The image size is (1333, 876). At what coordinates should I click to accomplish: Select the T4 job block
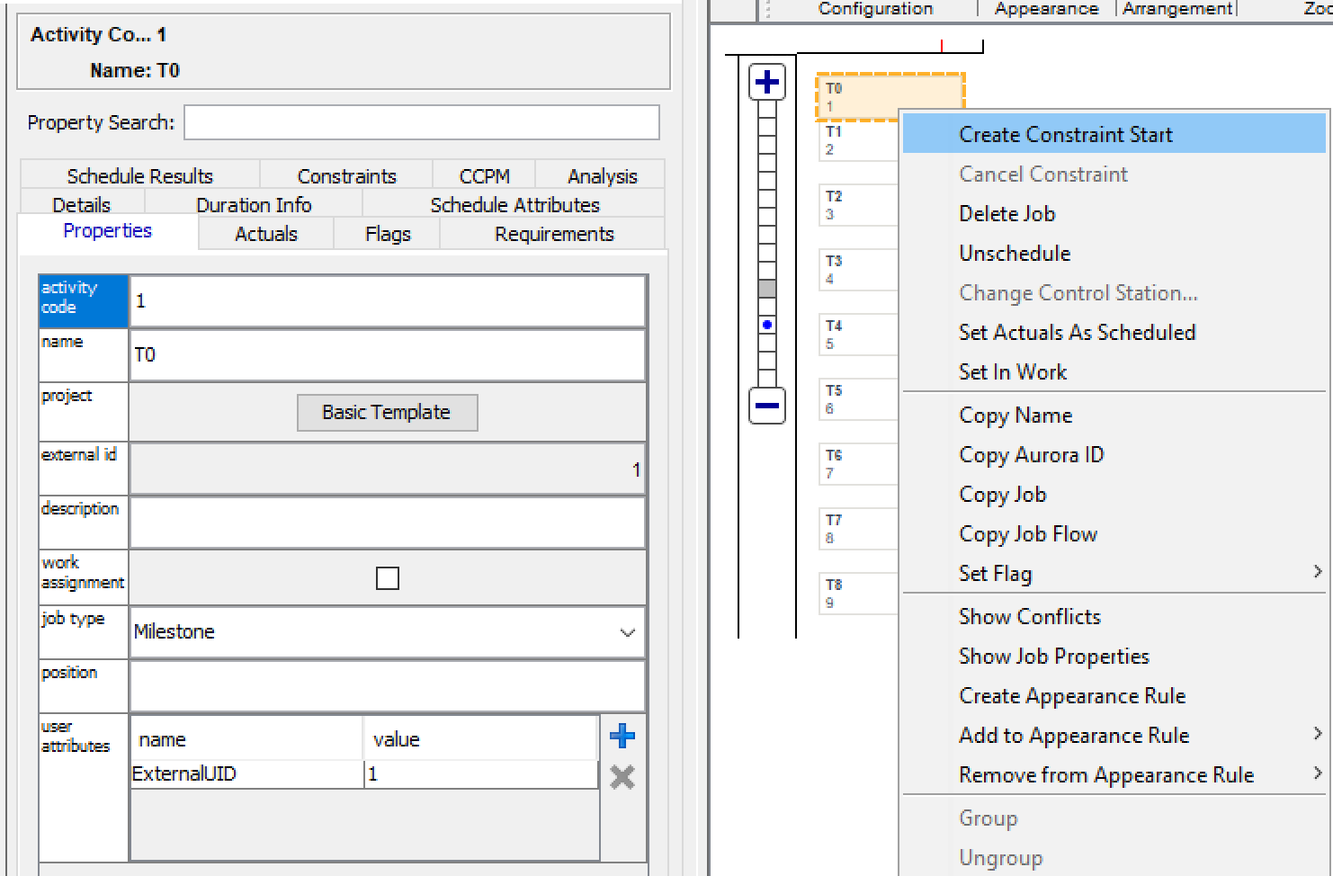(x=857, y=335)
